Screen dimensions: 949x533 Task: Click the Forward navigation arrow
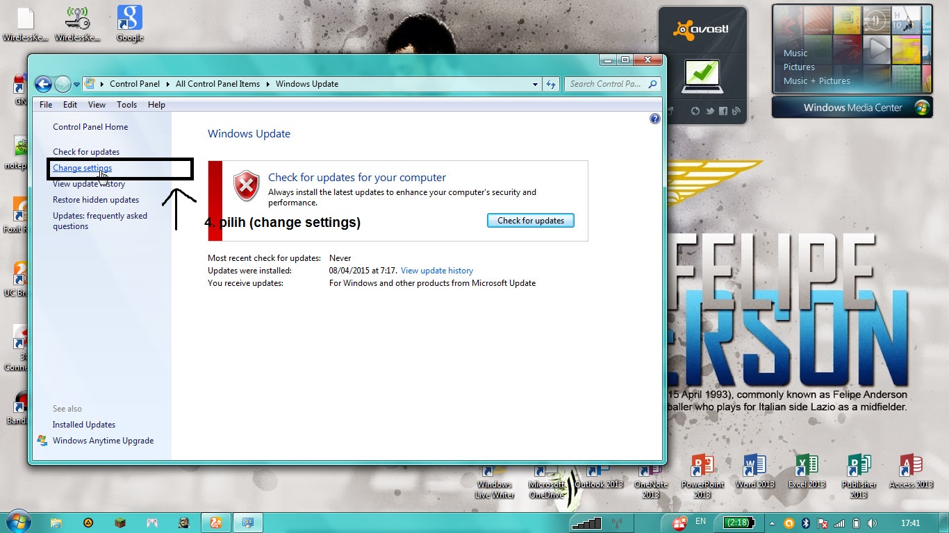63,84
